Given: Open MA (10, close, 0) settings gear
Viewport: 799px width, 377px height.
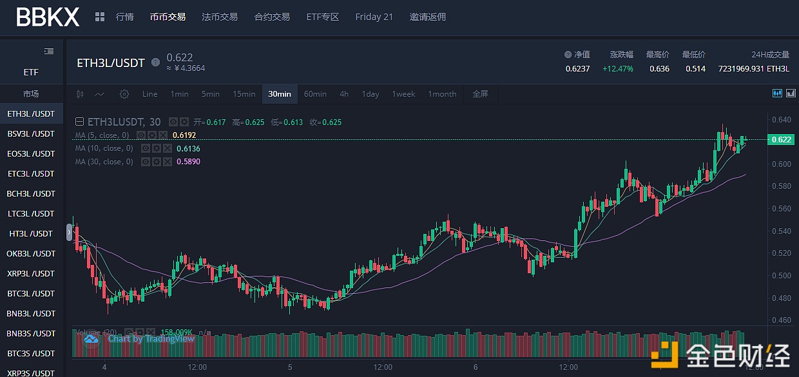Looking at the screenshot, I should (157, 148).
